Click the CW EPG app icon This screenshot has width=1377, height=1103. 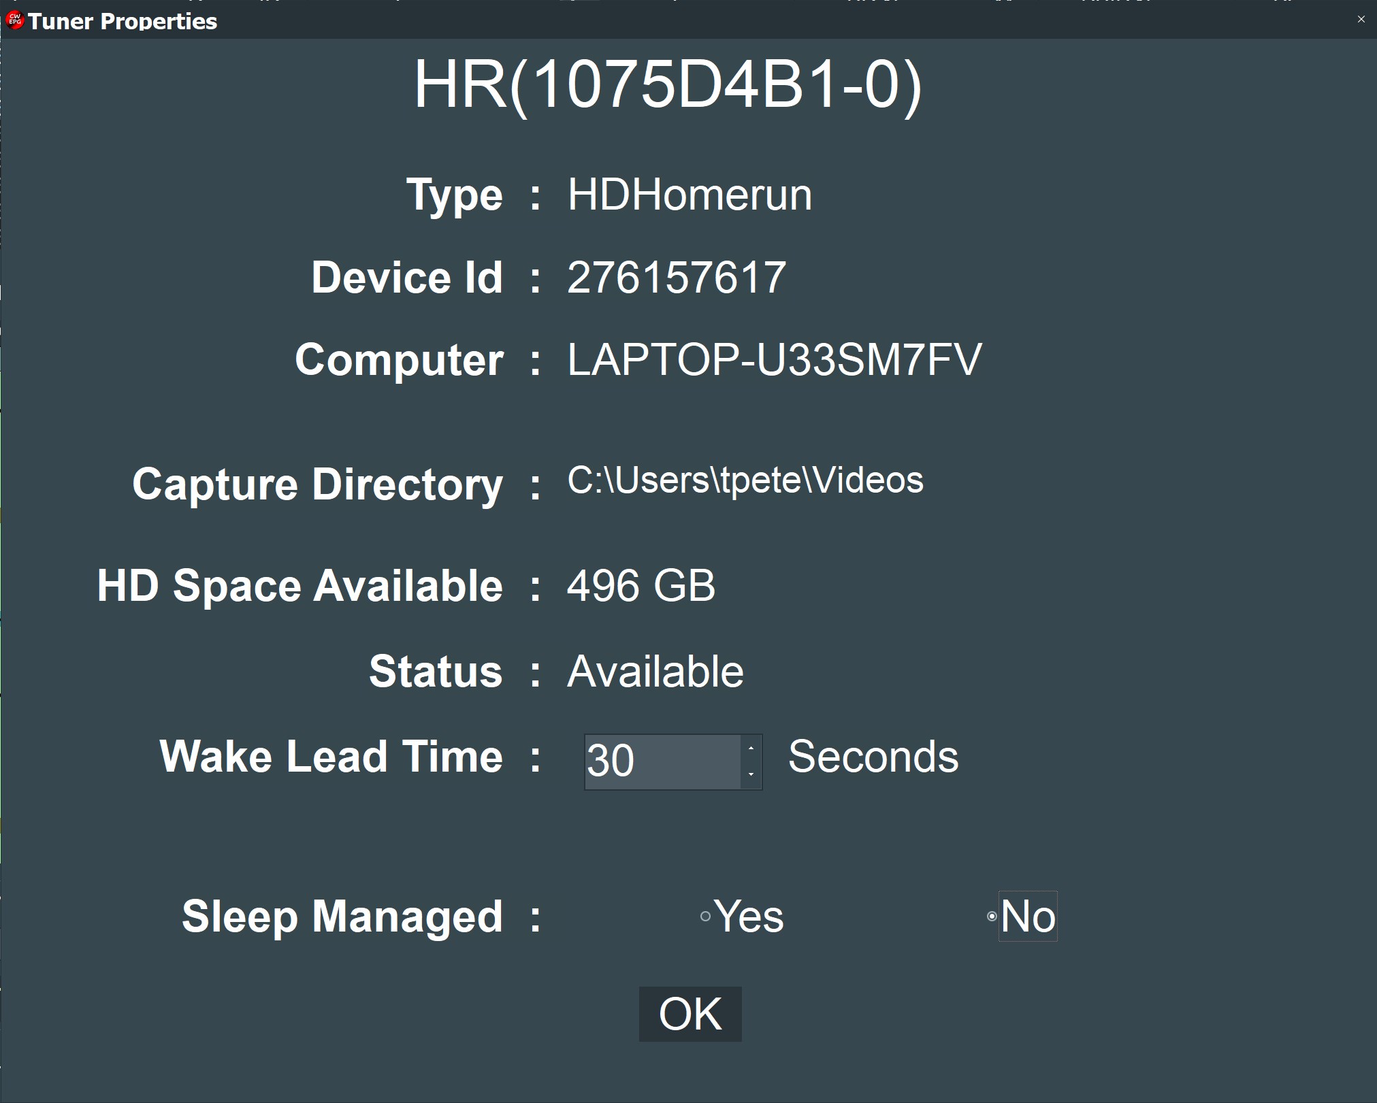(14, 20)
